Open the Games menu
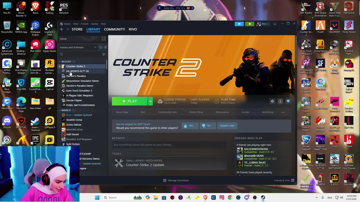 [x=94, y=24]
